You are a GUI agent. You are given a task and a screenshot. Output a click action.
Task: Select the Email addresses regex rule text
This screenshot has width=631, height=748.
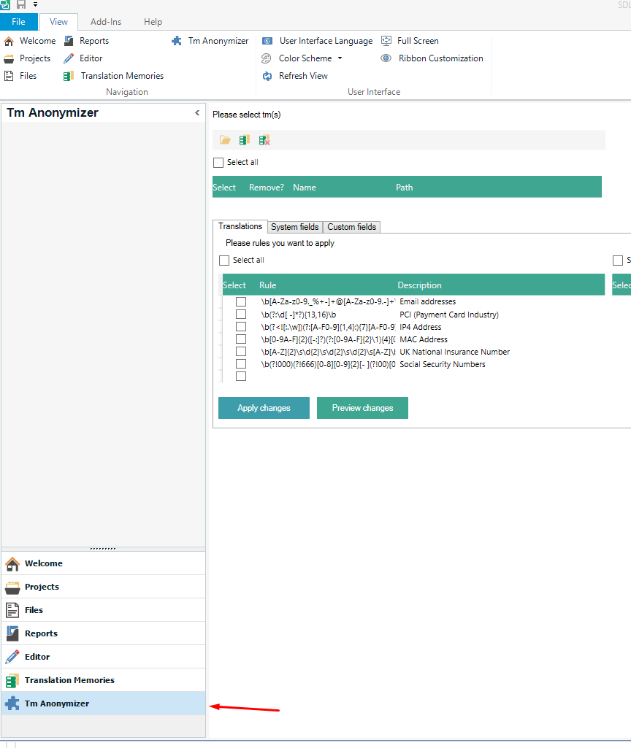(328, 302)
